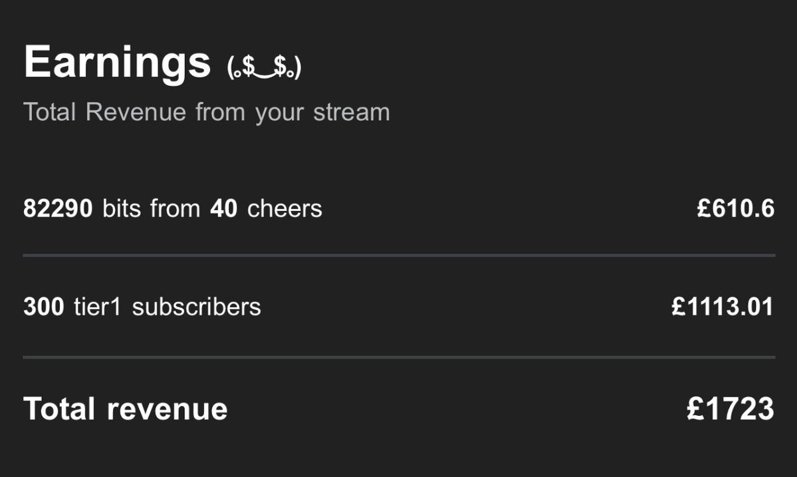Click the word "Revenue" in the subtitle
Screen dimensions: 797x477
click(x=136, y=112)
